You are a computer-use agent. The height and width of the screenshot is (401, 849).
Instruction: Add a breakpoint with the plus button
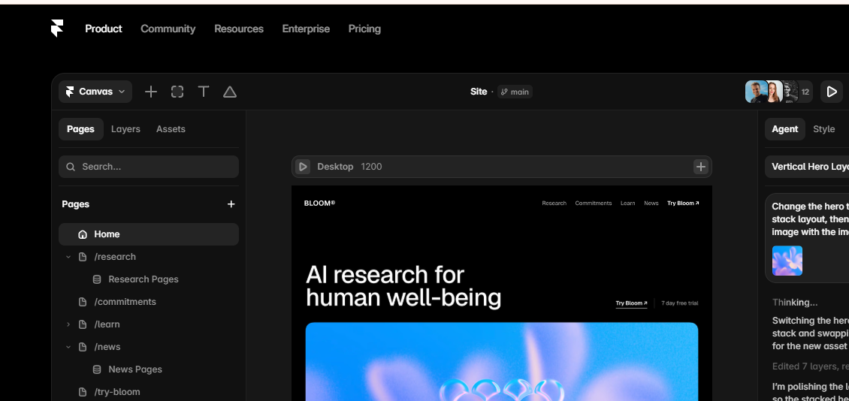[701, 167]
